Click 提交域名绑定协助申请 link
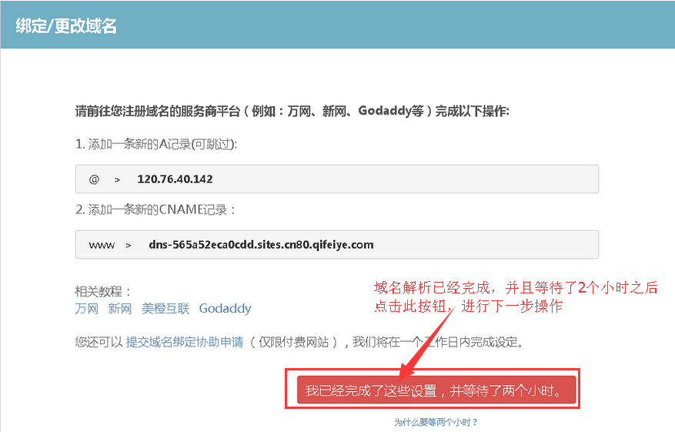675x432 pixels. click(x=184, y=342)
